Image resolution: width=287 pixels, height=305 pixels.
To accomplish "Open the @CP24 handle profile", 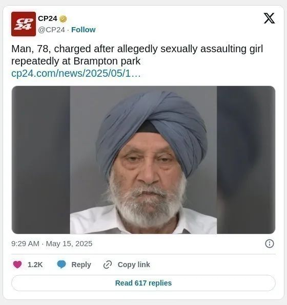I will point(51,30).
